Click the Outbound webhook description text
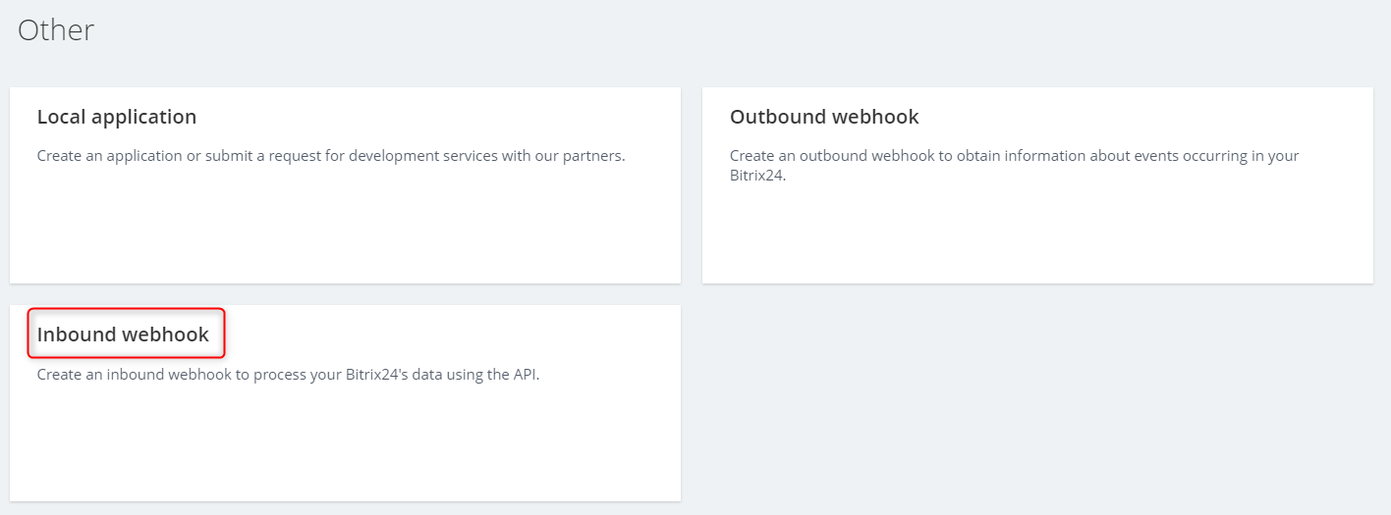This screenshot has height=515, width=1391. (x=1015, y=166)
